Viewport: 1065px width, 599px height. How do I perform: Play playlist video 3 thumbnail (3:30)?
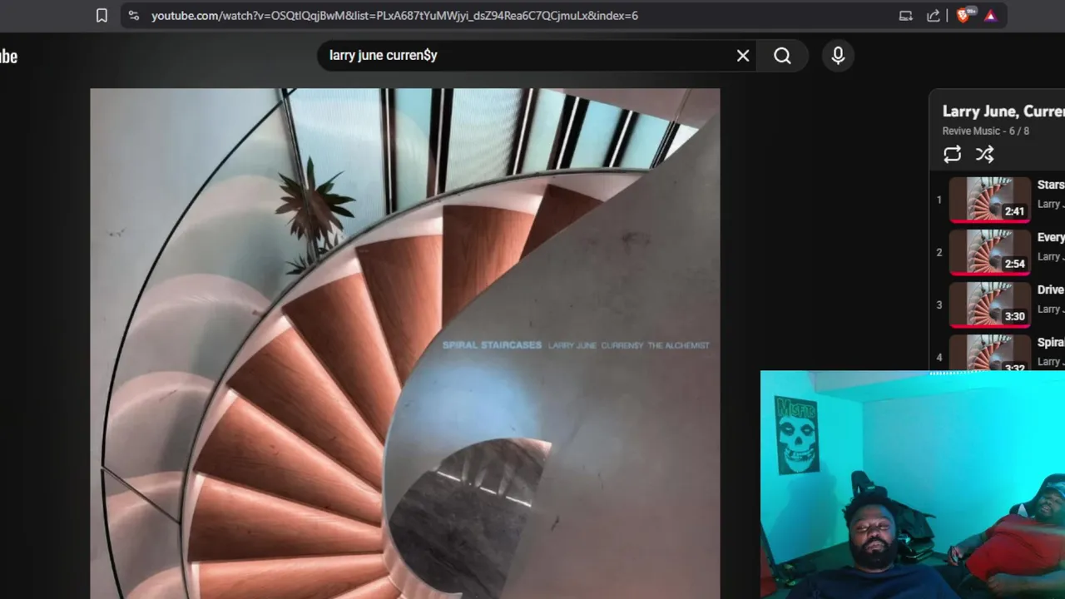coord(990,304)
